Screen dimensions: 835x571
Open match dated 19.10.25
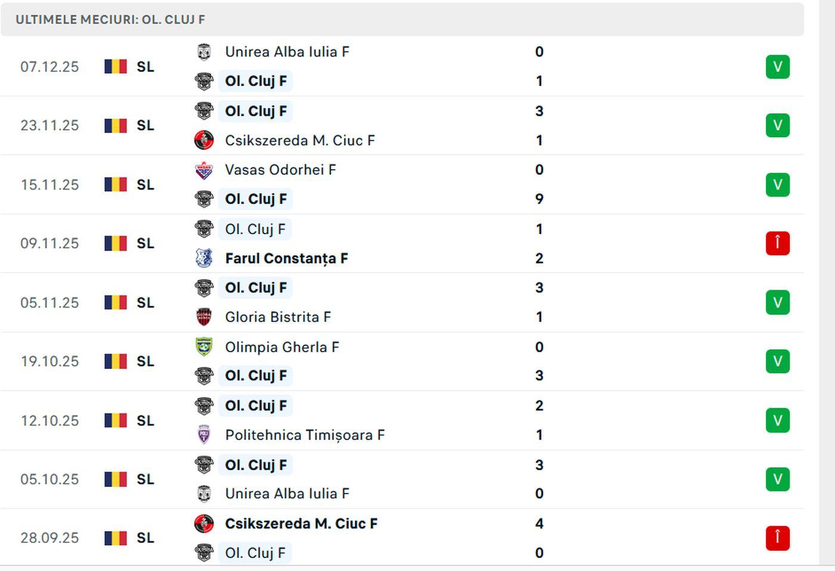pyautogui.click(x=50, y=361)
